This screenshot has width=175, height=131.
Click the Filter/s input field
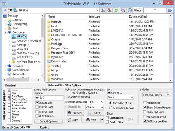point(155,10)
